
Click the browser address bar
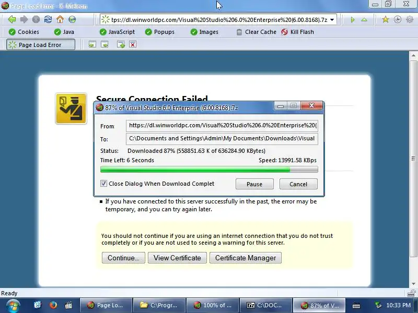[x=218, y=20]
